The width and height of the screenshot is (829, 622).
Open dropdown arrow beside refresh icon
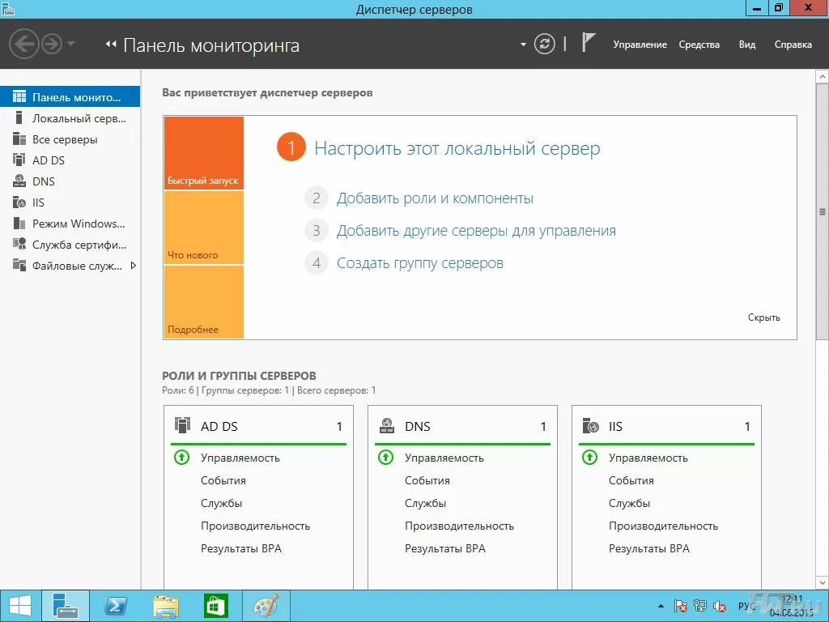coord(523,45)
